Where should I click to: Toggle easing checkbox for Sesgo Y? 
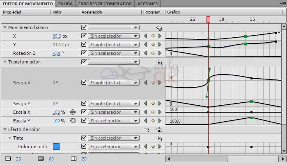coord(84,103)
